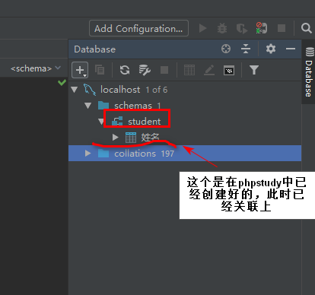
Task: Click the Filter funnel icon
Action: coord(254,70)
